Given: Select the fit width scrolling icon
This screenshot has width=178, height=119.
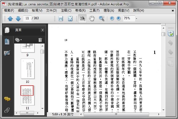Looking at the screenshot, I should pyautogui.click(x=61, y=18).
